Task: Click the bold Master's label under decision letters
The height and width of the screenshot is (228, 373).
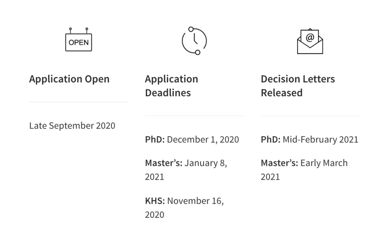Action: (279, 163)
